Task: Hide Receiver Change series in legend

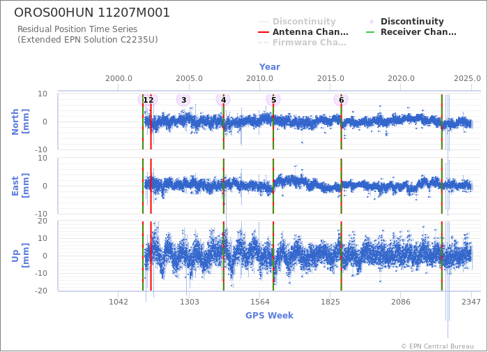Action: (411, 32)
